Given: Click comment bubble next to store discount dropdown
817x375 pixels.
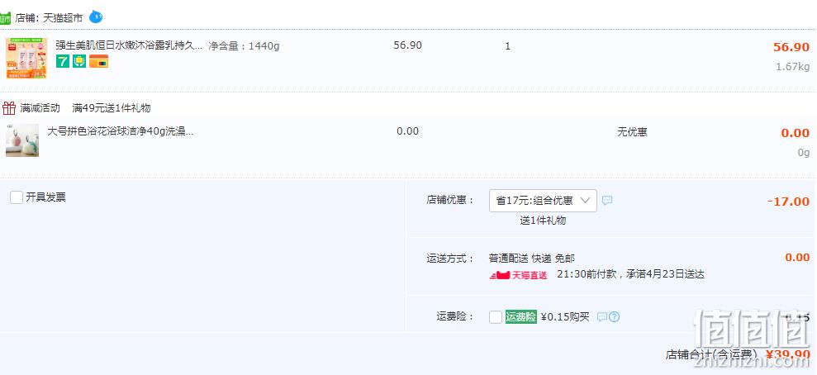Looking at the screenshot, I should [x=607, y=201].
